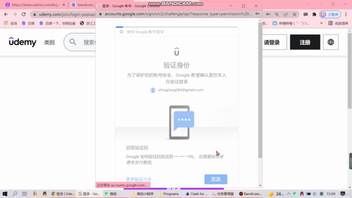The image size is (352, 198).
Task: Show hidden tray icons chevron
Action: (289, 194)
